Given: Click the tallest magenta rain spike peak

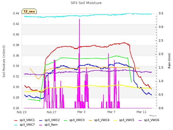Looking at the screenshot, I should coord(79,19).
